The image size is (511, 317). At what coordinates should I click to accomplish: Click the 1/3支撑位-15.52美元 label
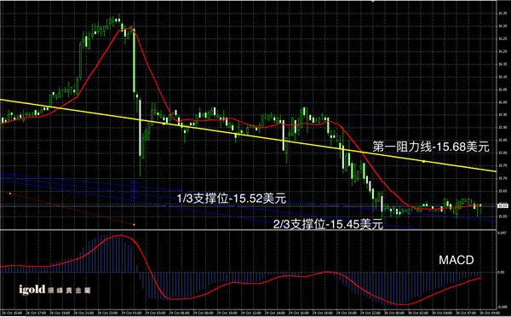pos(232,199)
